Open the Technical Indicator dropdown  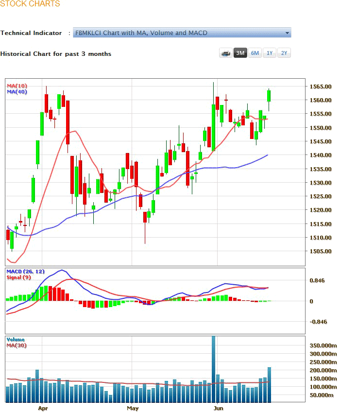[182, 33]
